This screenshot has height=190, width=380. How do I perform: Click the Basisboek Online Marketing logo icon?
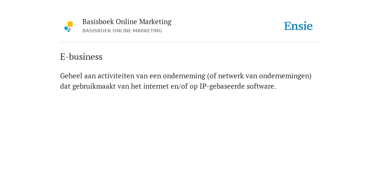pyautogui.click(x=69, y=27)
